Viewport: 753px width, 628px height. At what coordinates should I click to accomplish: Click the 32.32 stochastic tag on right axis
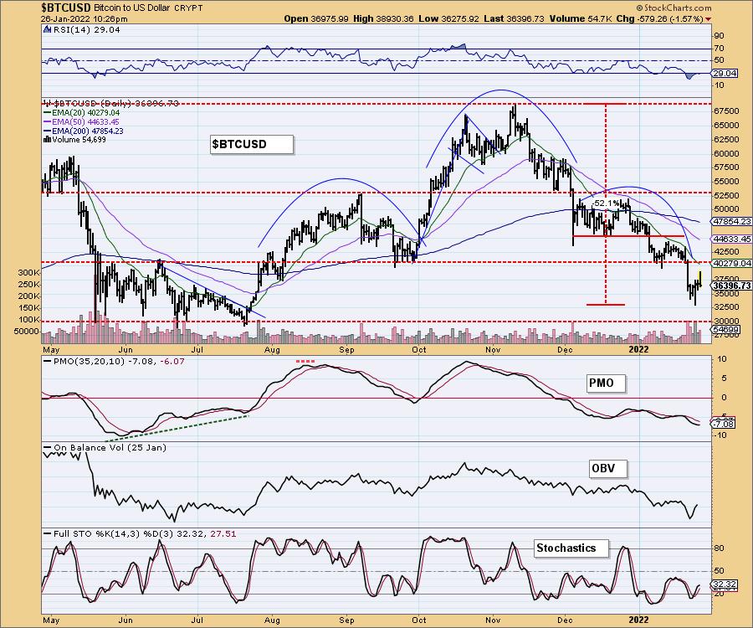pos(725,585)
